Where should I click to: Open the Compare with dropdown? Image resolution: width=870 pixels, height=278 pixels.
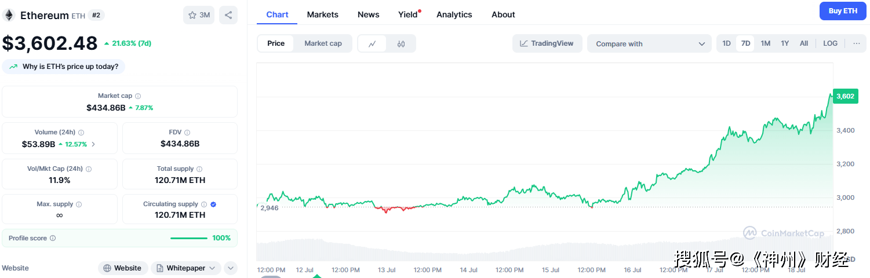pyautogui.click(x=649, y=43)
